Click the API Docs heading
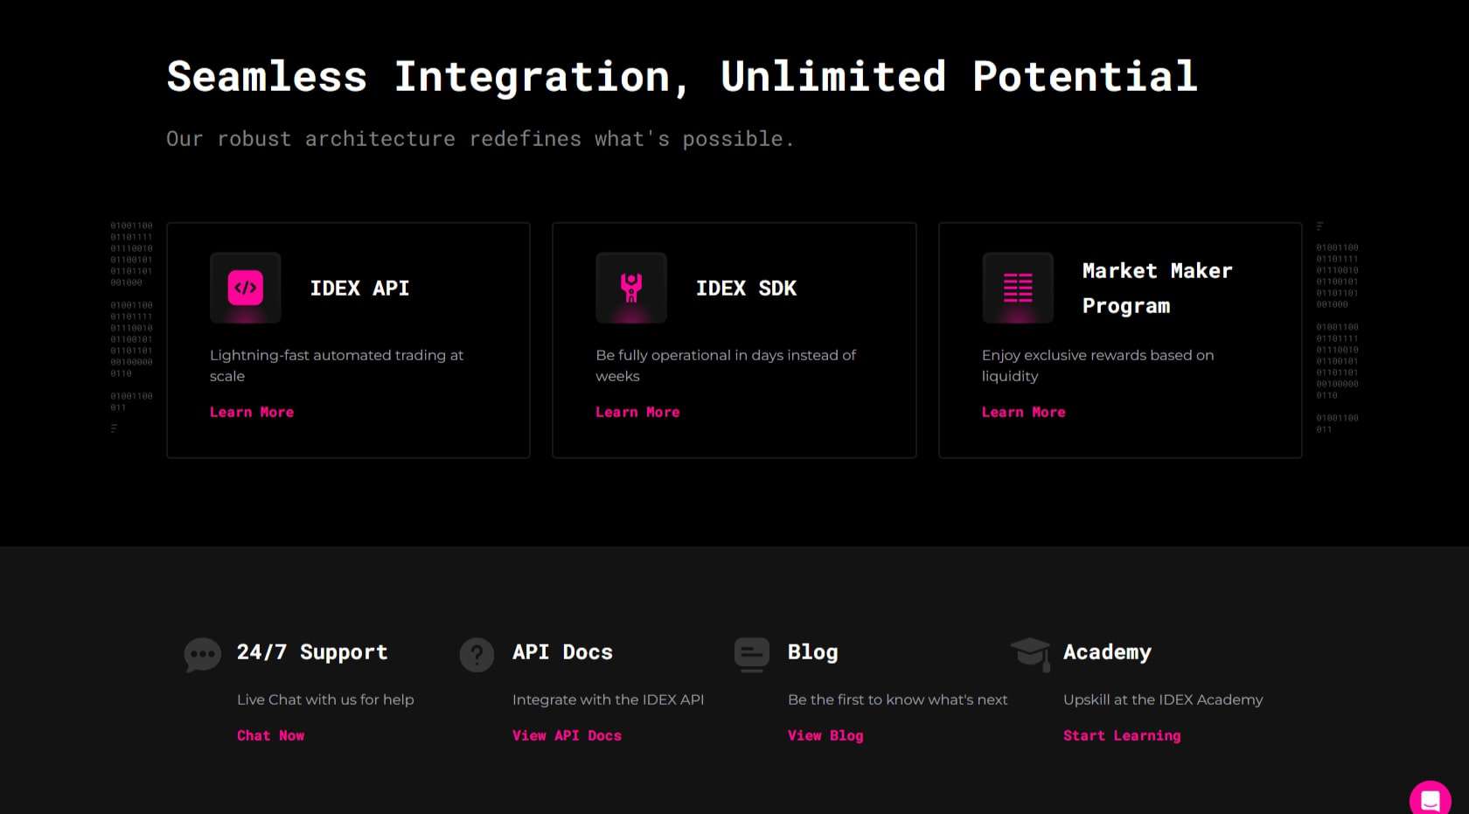This screenshot has height=814, width=1469. point(562,651)
